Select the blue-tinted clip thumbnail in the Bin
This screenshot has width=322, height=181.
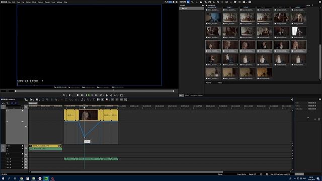(213, 18)
